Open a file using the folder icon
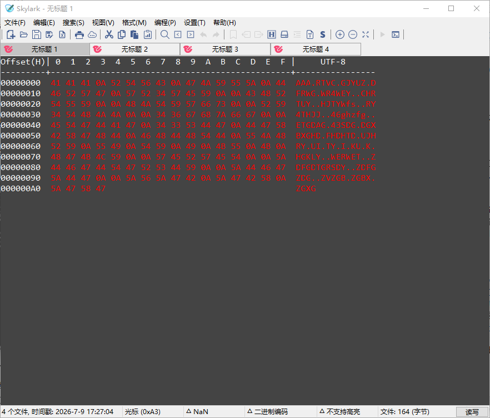This screenshot has width=490, height=418. pyautogui.click(x=24, y=34)
